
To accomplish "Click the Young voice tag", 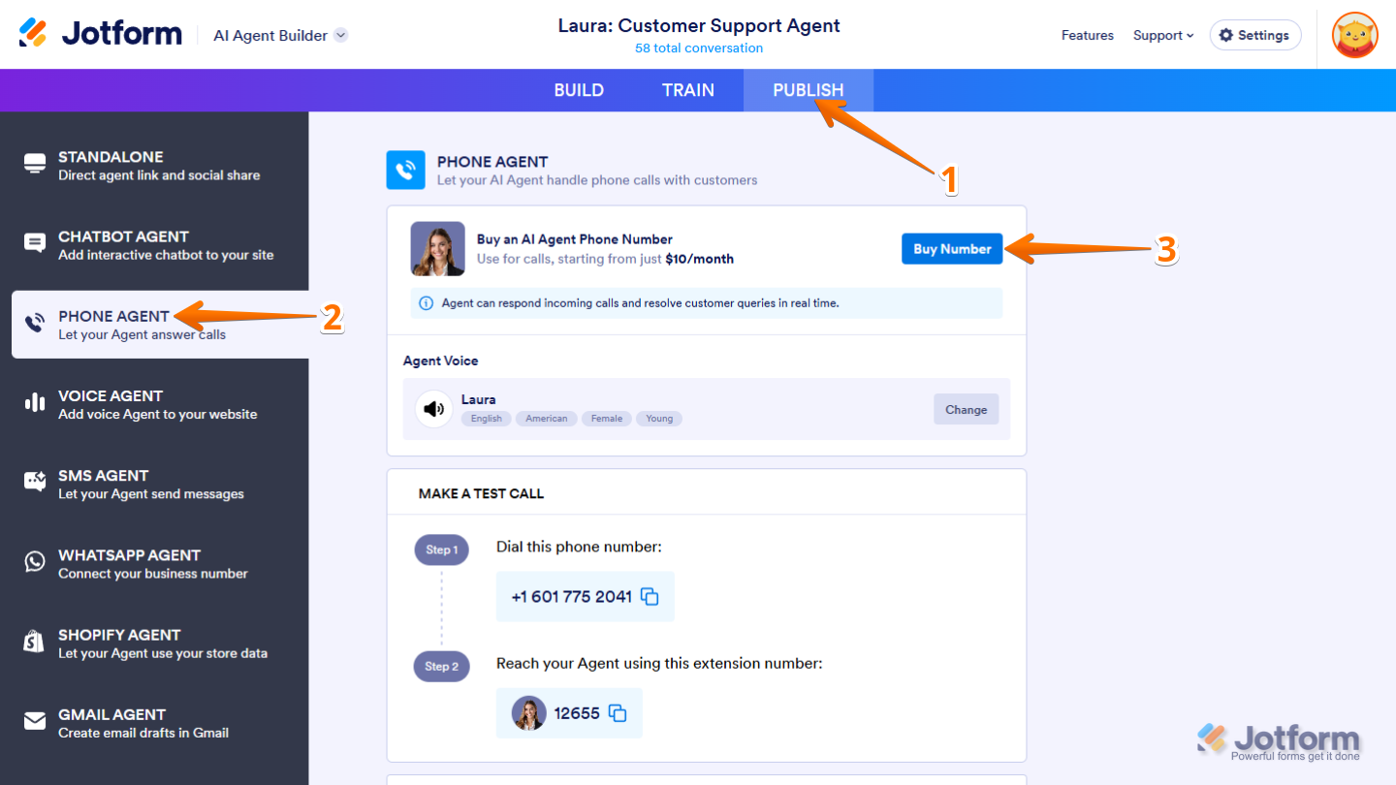I will 659,419.
